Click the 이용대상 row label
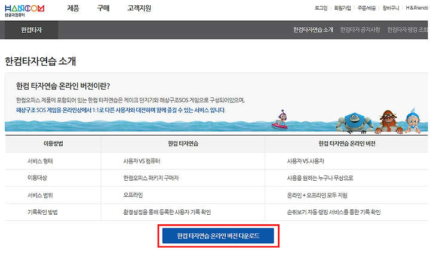Screen dimensions: 430x253 click(37, 178)
